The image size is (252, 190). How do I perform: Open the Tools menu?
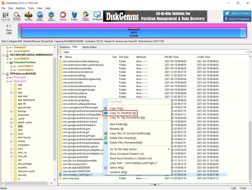31,8
